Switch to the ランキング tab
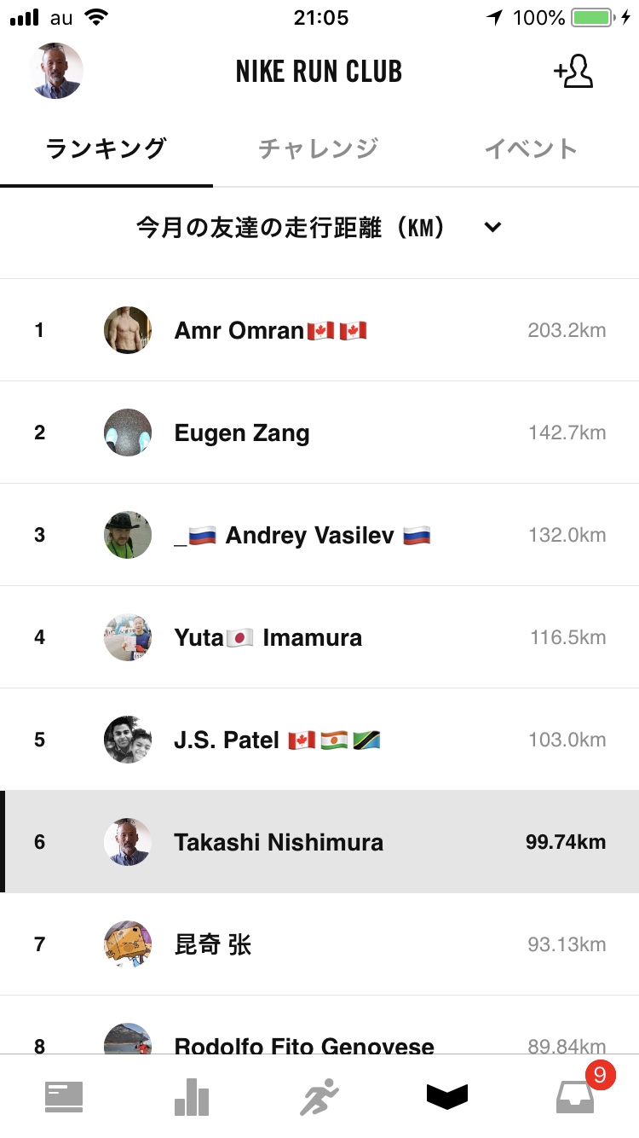The height and width of the screenshot is (1138, 639). [x=106, y=149]
